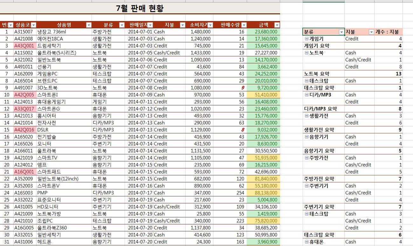Click the amount cell 23,680,000
Image resolution: width=413 pixels, height=246 pixels.
pyautogui.click(x=263, y=32)
